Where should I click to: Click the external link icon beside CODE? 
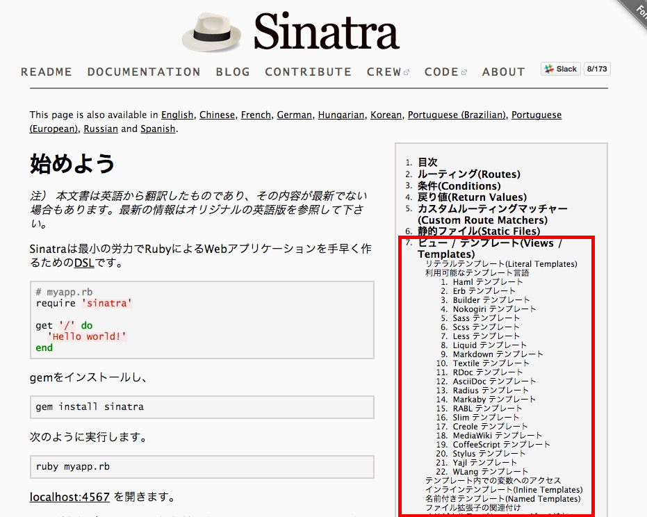click(x=464, y=73)
